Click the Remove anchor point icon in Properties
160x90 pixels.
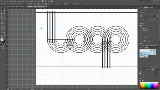tap(145, 41)
